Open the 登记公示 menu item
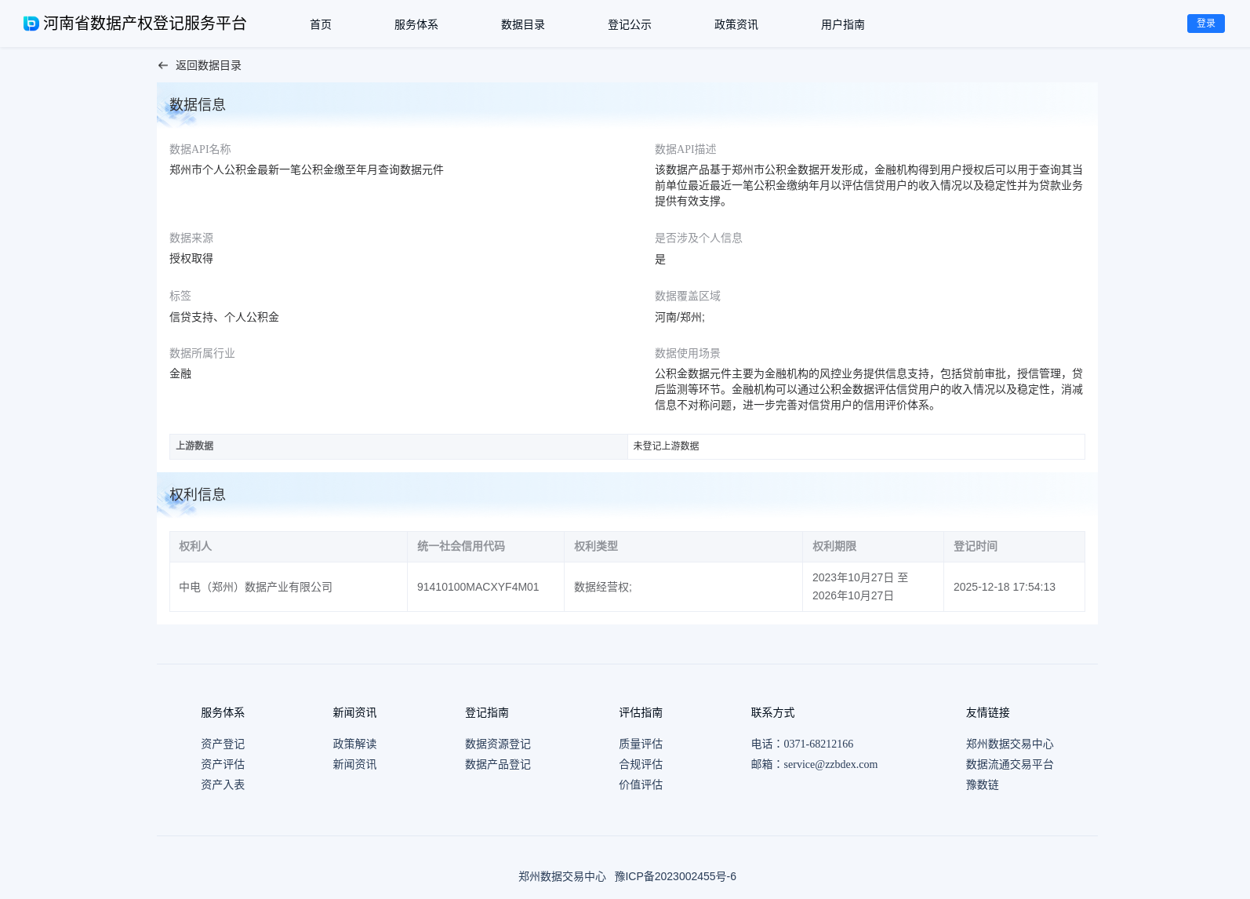 [x=630, y=24]
